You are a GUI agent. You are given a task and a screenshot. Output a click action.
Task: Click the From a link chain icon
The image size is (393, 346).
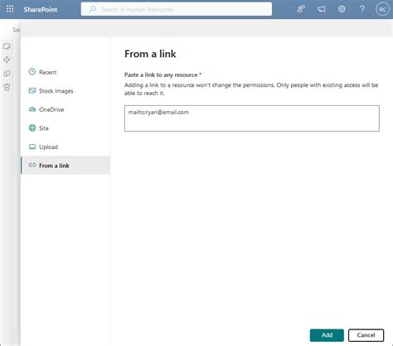(x=32, y=165)
